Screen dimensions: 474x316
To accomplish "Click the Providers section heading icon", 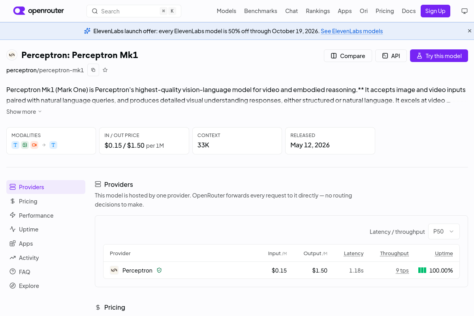I will [98, 184].
